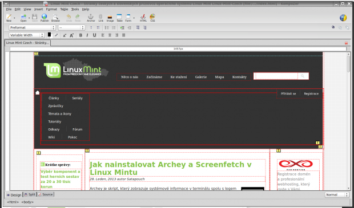
Task: Open the Format menu
Action: pos(51,9)
